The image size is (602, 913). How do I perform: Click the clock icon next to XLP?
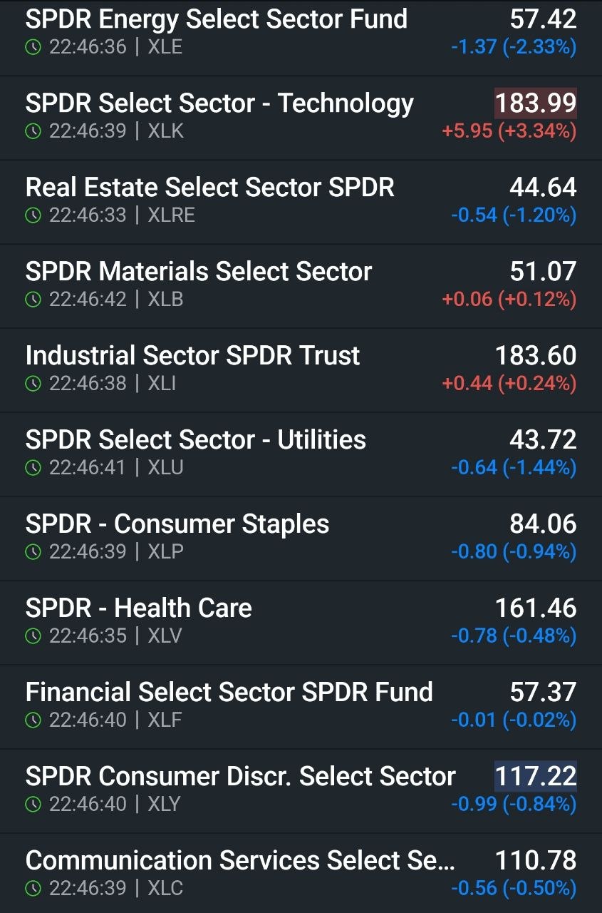(33, 552)
